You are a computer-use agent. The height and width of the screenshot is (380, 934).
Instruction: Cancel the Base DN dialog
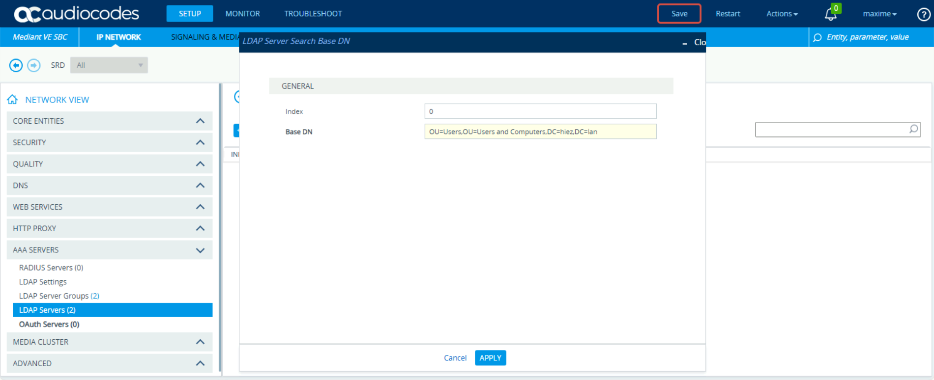[455, 358]
